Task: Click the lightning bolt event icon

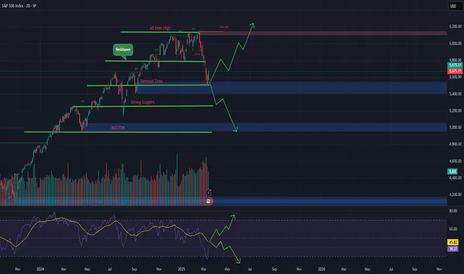Action: [209, 193]
